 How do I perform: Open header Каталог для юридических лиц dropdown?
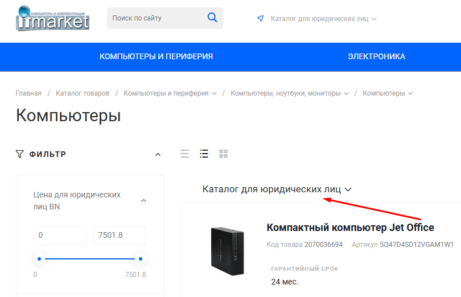323,18
